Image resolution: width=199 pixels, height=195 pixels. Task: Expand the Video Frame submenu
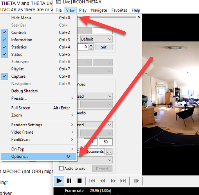tap(38, 132)
